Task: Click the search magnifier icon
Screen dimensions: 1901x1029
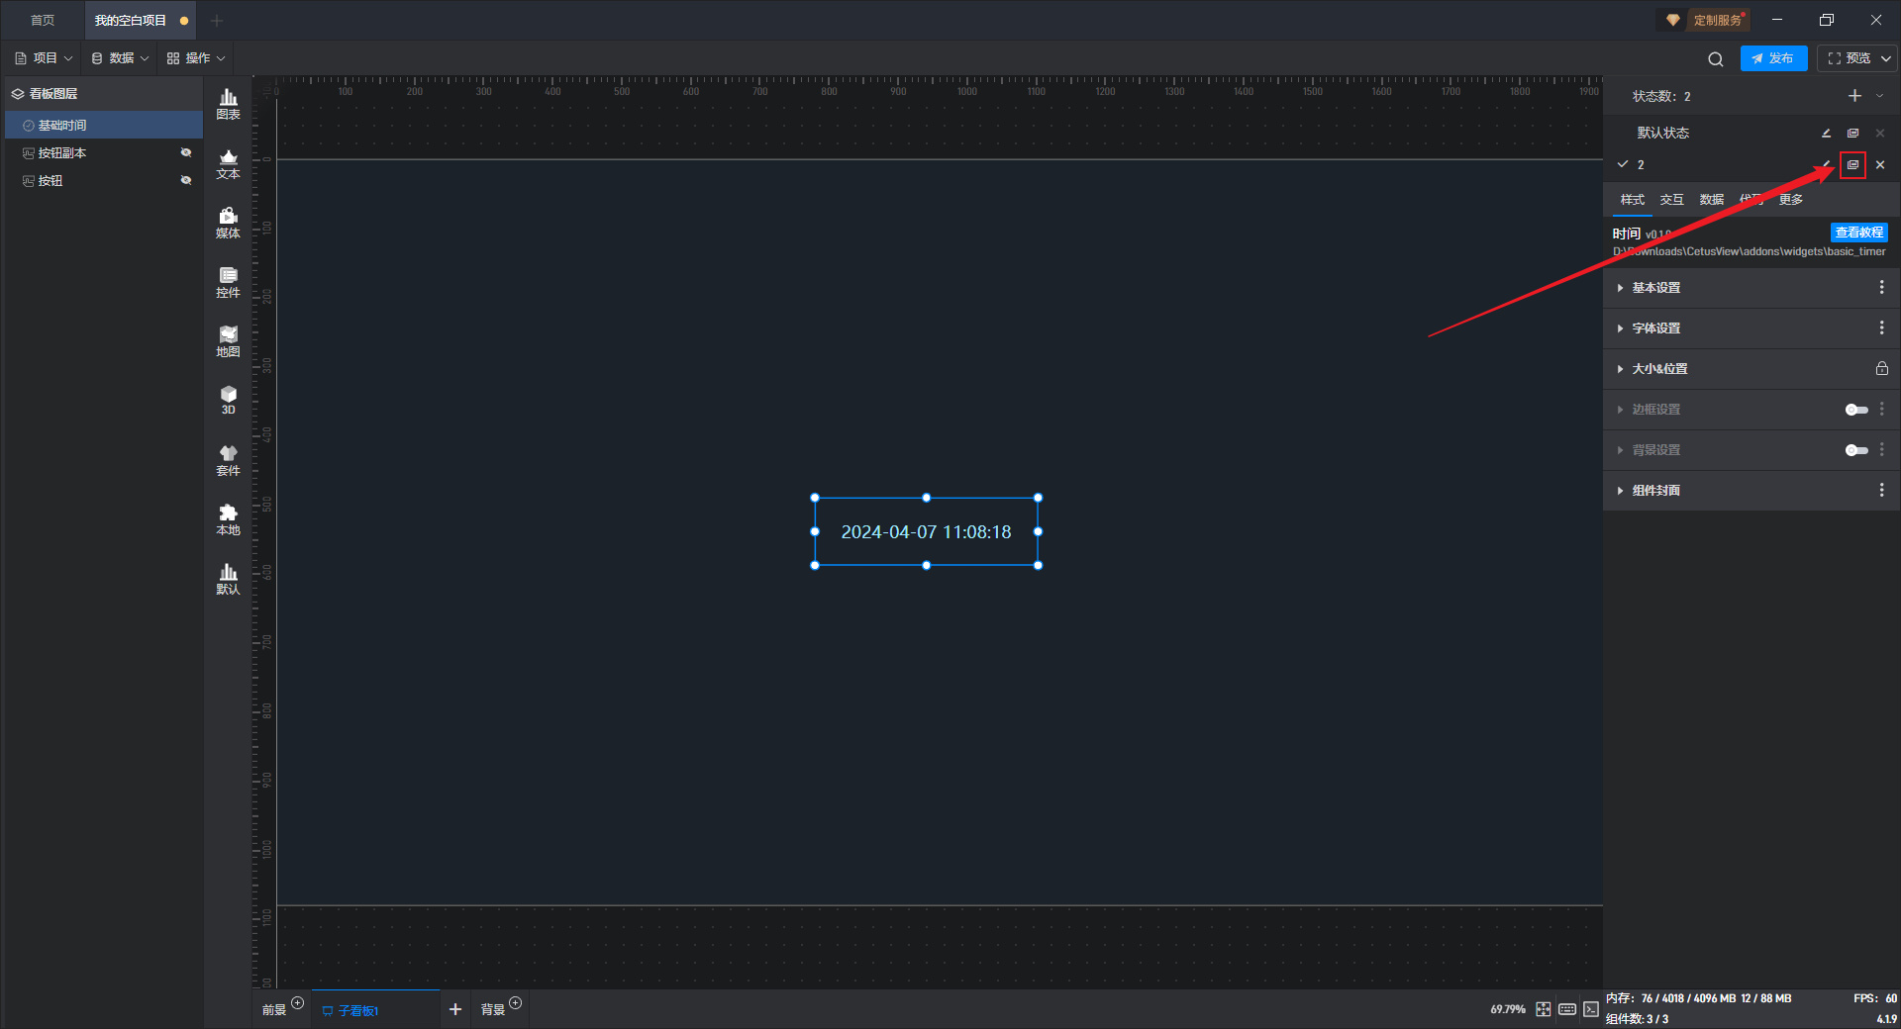Action: (1716, 58)
